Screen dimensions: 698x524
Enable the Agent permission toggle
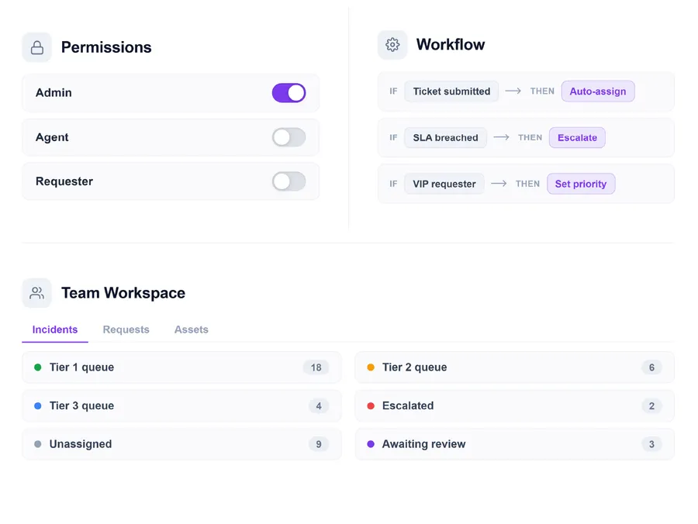[x=289, y=137]
